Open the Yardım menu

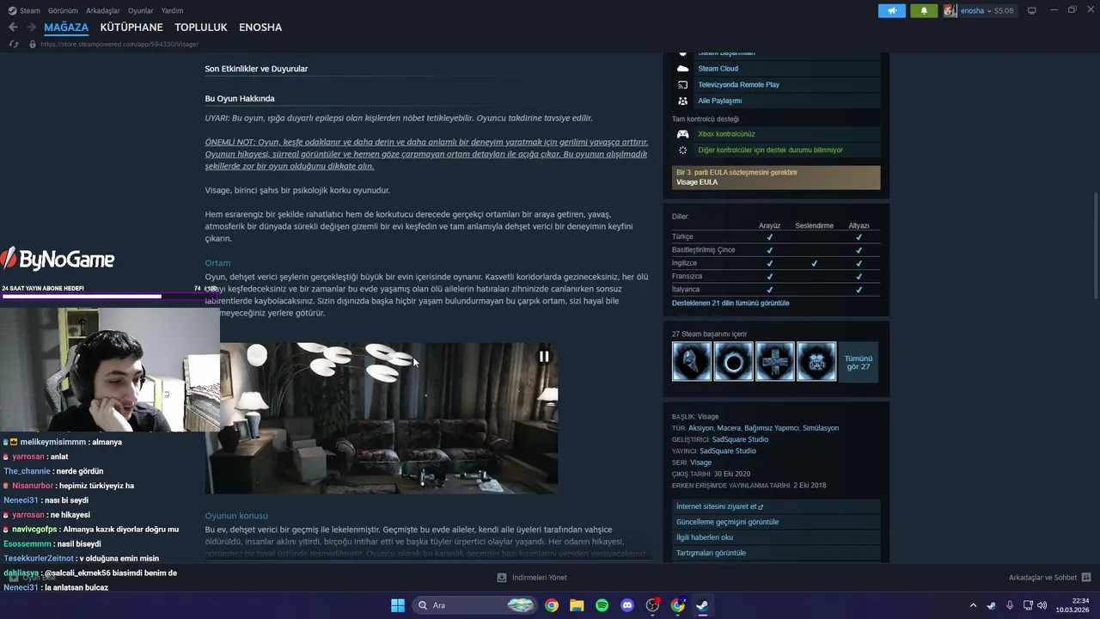[x=173, y=10]
